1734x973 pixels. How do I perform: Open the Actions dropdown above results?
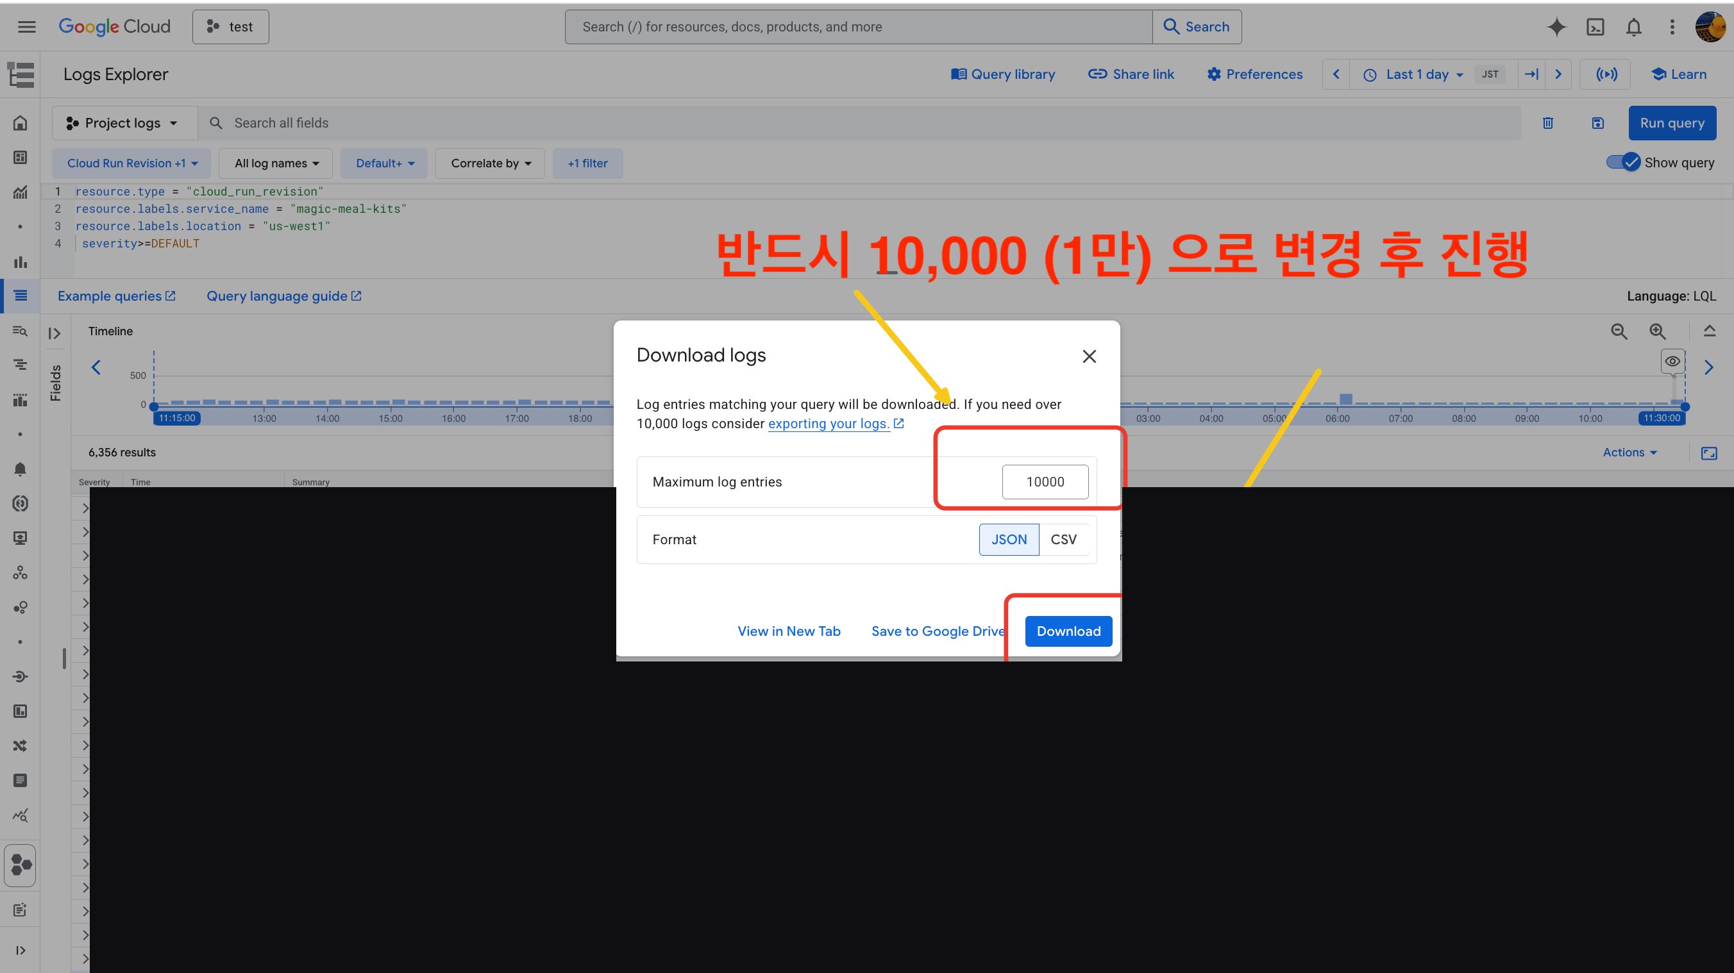(1629, 453)
